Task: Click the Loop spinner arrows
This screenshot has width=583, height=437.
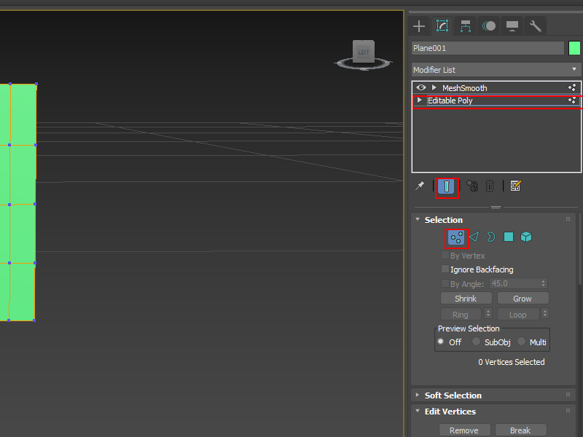Action: pos(545,314)
